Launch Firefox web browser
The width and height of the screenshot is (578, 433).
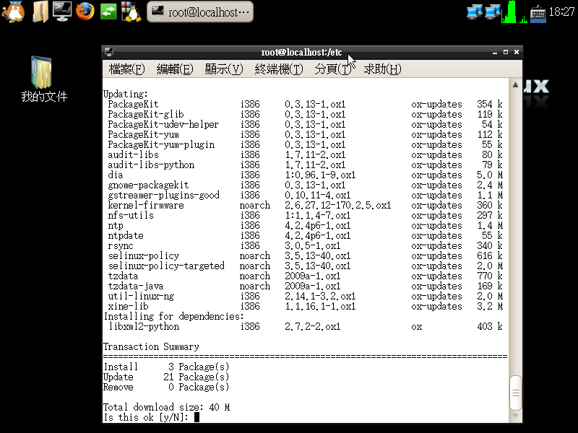tap(85, 11)
